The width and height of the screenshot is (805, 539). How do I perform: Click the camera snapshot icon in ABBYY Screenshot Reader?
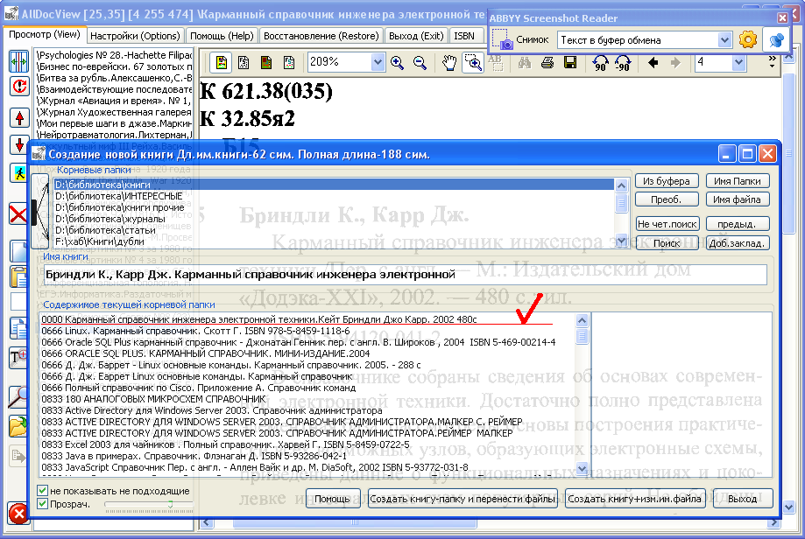[x=502, y=39]
